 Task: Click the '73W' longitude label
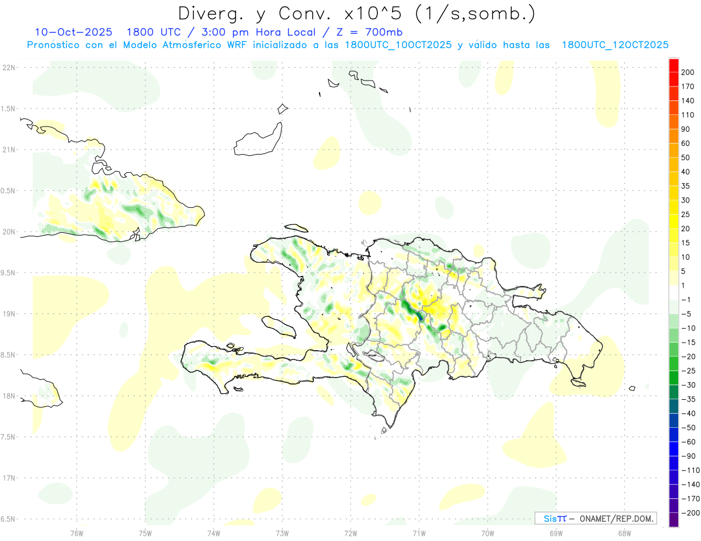point(282,533)
